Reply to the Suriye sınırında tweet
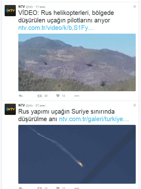 pyautogui.click(x=21, y=188)
